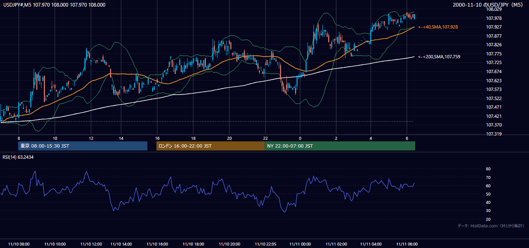Click hour tick 16 below price chart
Screen dimensions: 529x248
tap(157, 138)
